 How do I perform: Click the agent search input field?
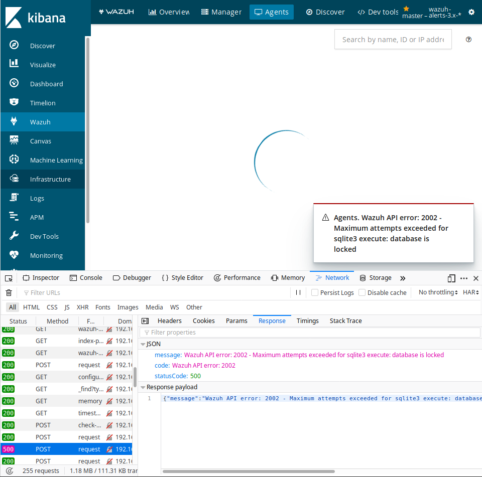click(393, 39)
